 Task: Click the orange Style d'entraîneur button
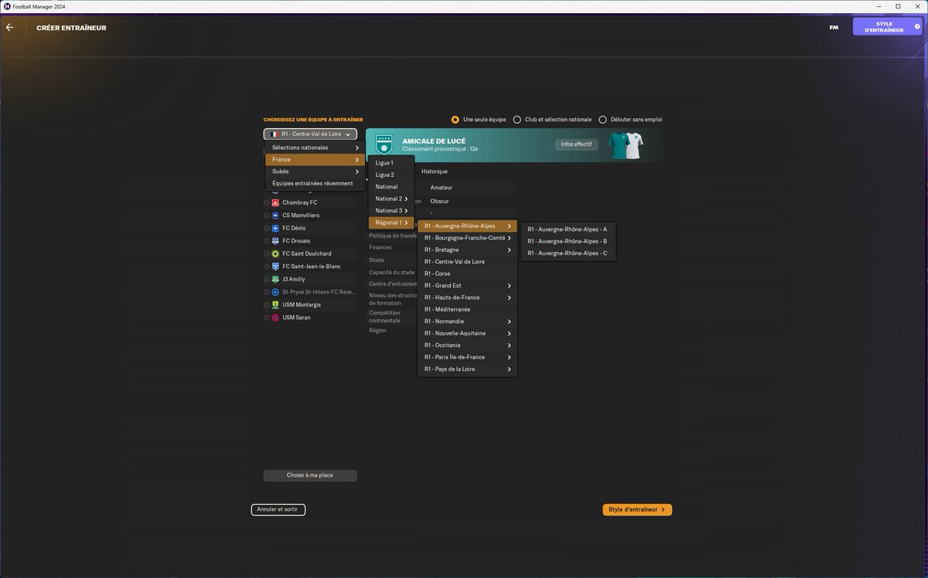(x=637, y=510)
